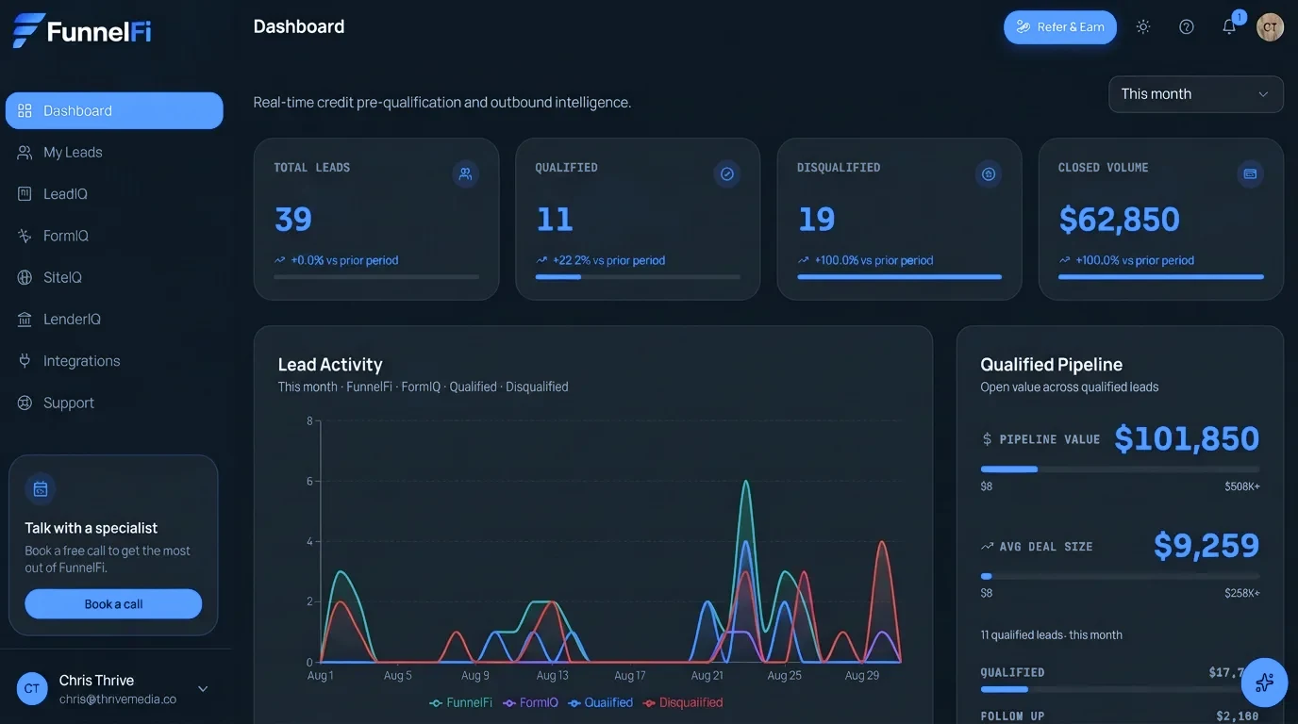Click the CT initials avatar in sidebar
This screenshot has height=724, width=1298.
(x=32, y=689)
